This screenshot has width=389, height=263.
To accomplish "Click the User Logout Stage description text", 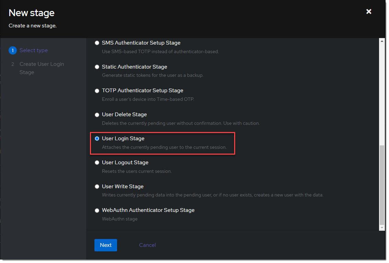I will click(x=137, y=171).
